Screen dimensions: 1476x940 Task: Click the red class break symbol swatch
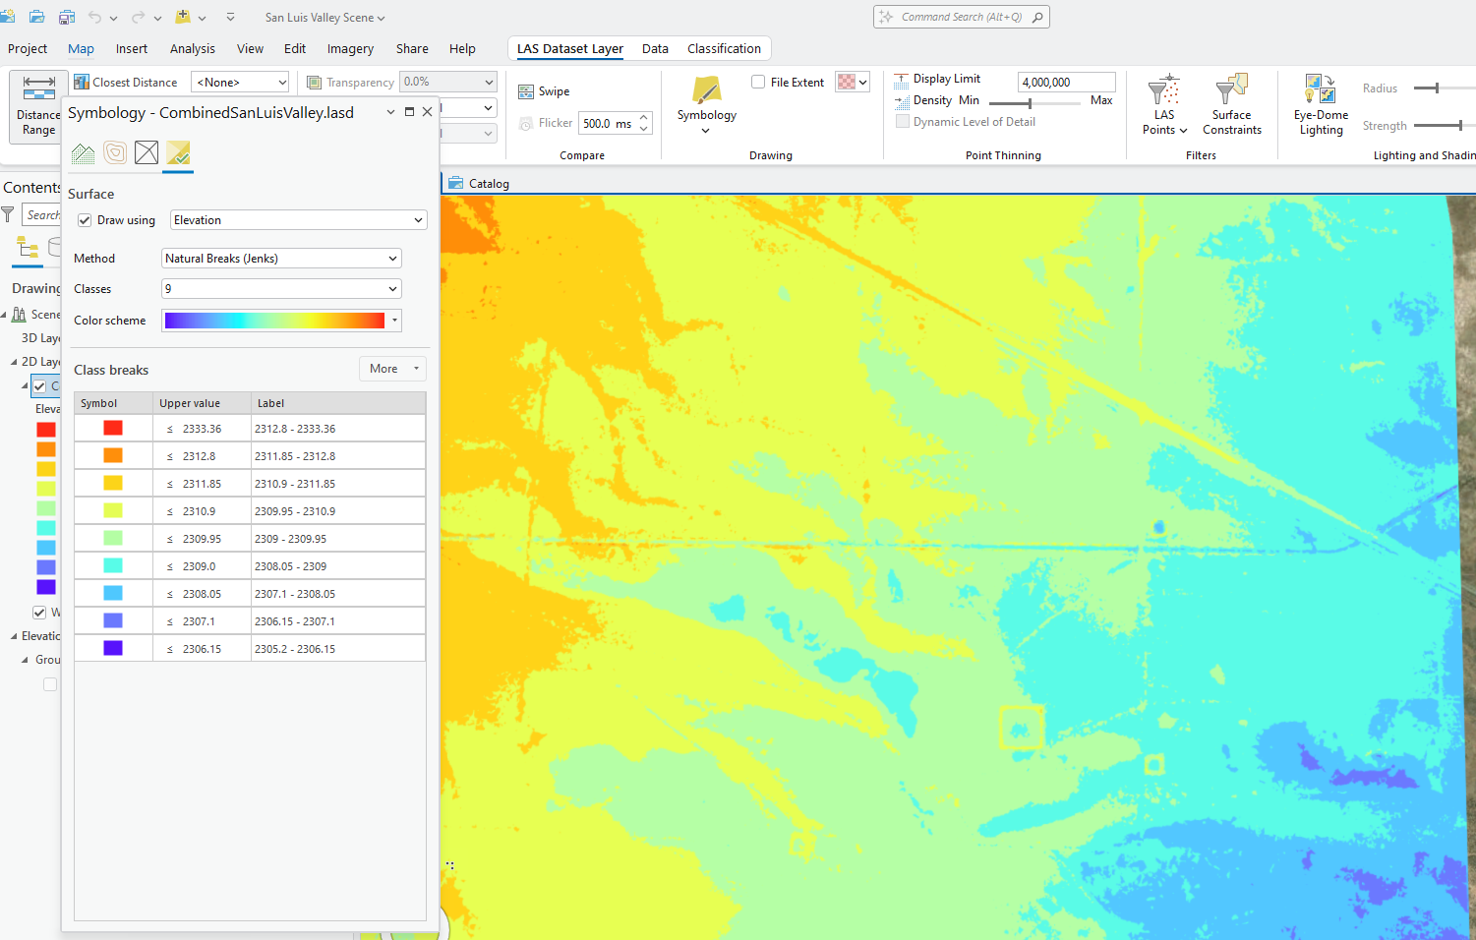[113, 429]
